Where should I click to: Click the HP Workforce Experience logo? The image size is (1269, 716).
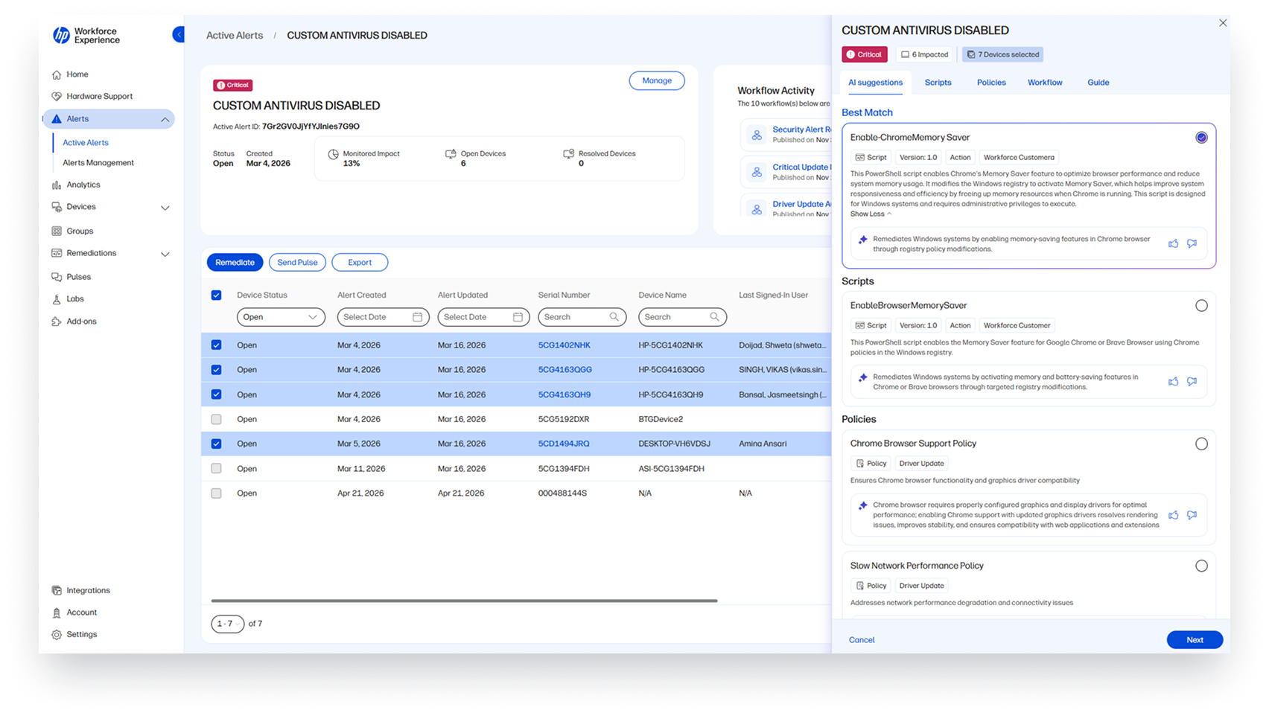[86, 35]
